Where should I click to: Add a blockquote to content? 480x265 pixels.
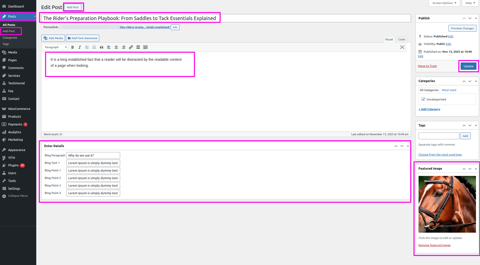point(101,47)
